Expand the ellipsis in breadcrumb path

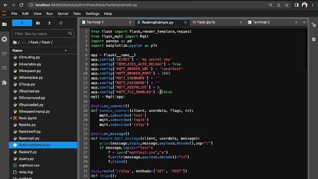point(24,42)
